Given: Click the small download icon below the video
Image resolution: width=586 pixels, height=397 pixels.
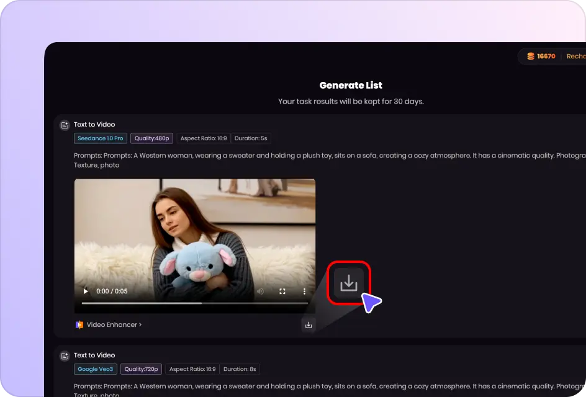Looking at the screenshot, I should [309, 324].
